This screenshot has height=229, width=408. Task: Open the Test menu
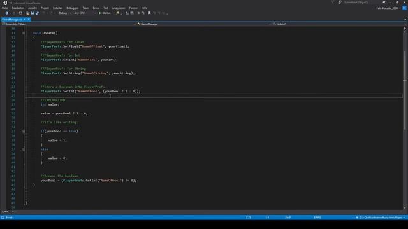[x=106, y=8]
